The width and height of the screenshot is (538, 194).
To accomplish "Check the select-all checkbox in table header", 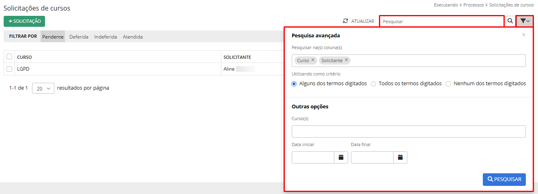I will pyautogui.click(x=9, y=57).
